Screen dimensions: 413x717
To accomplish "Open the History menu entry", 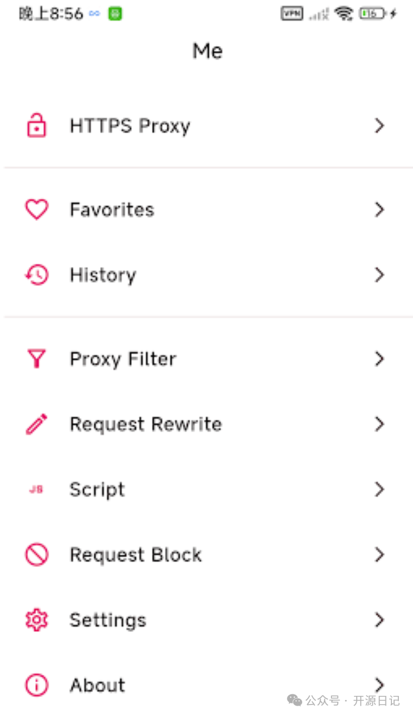I will coord(103,275).
